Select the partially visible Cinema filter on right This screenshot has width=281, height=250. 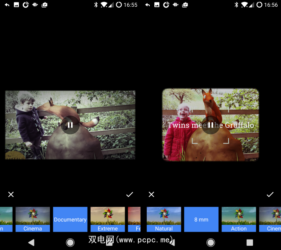click(x=270, y=219)
